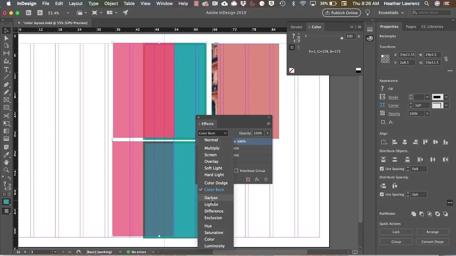
Task: Select the Direct Selection tool
Action: tap(6, 38)
